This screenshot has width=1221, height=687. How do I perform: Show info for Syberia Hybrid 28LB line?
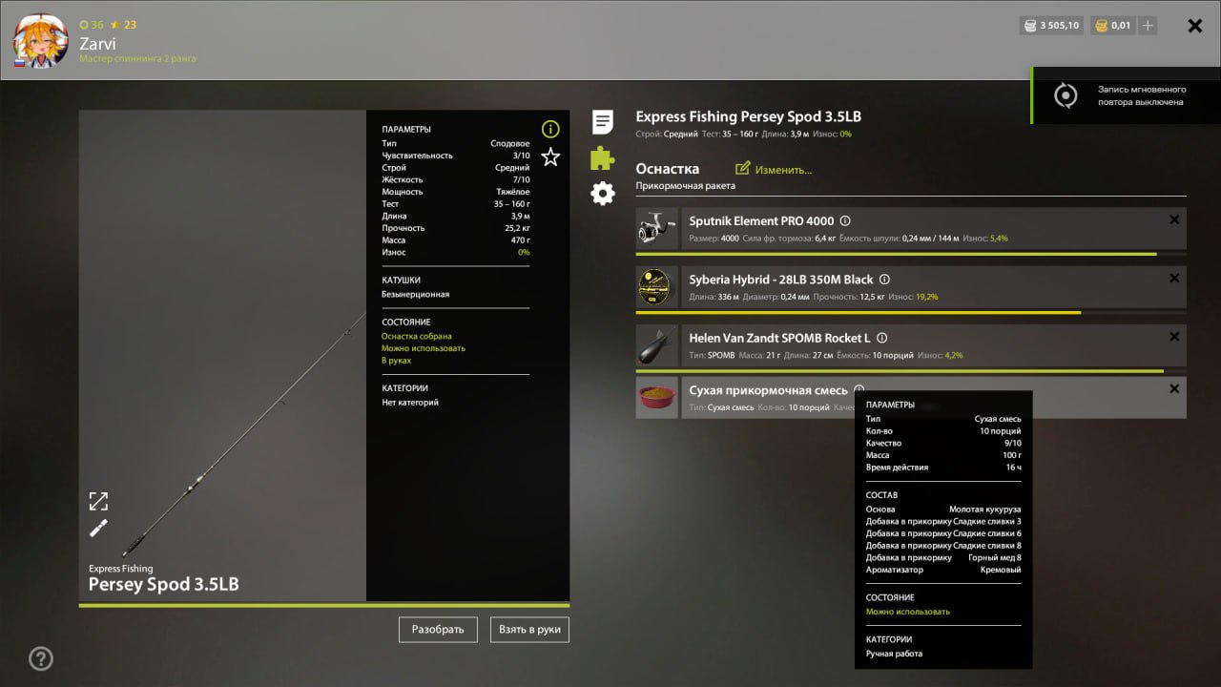[884, 280]
